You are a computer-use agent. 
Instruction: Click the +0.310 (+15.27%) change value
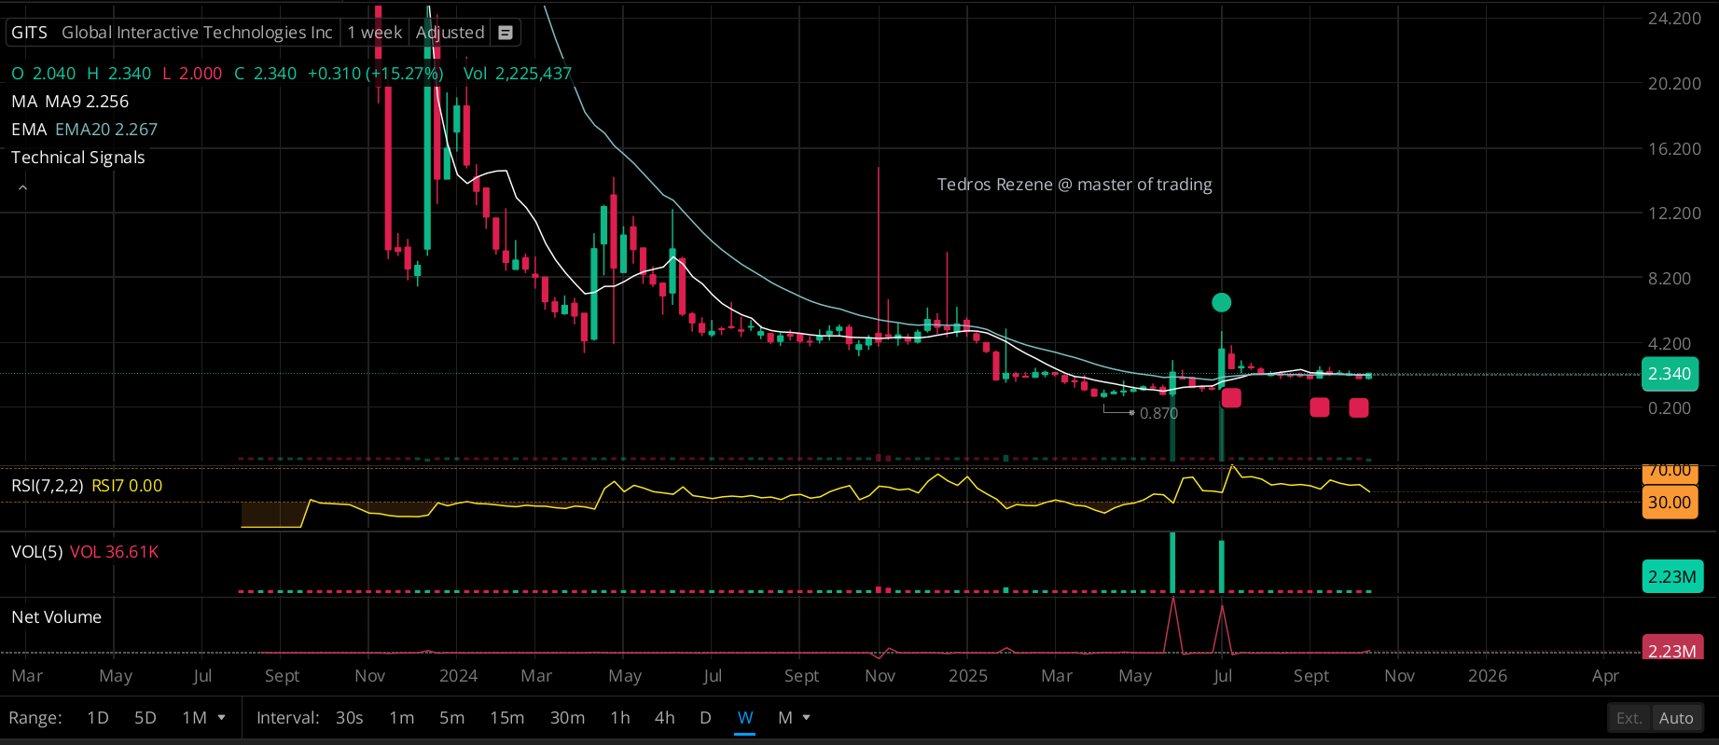375,73
